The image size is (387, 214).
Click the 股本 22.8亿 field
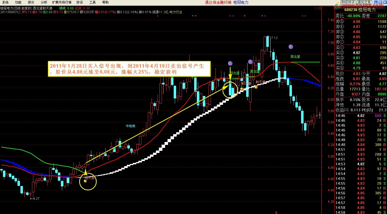point(374,99)
